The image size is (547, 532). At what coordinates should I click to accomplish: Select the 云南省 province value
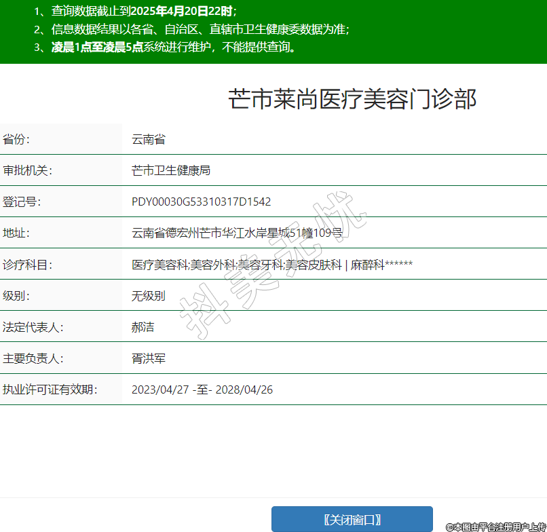tap(149, 140)
